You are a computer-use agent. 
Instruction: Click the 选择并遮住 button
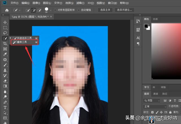pyautogui.click(x=124, y=10)
